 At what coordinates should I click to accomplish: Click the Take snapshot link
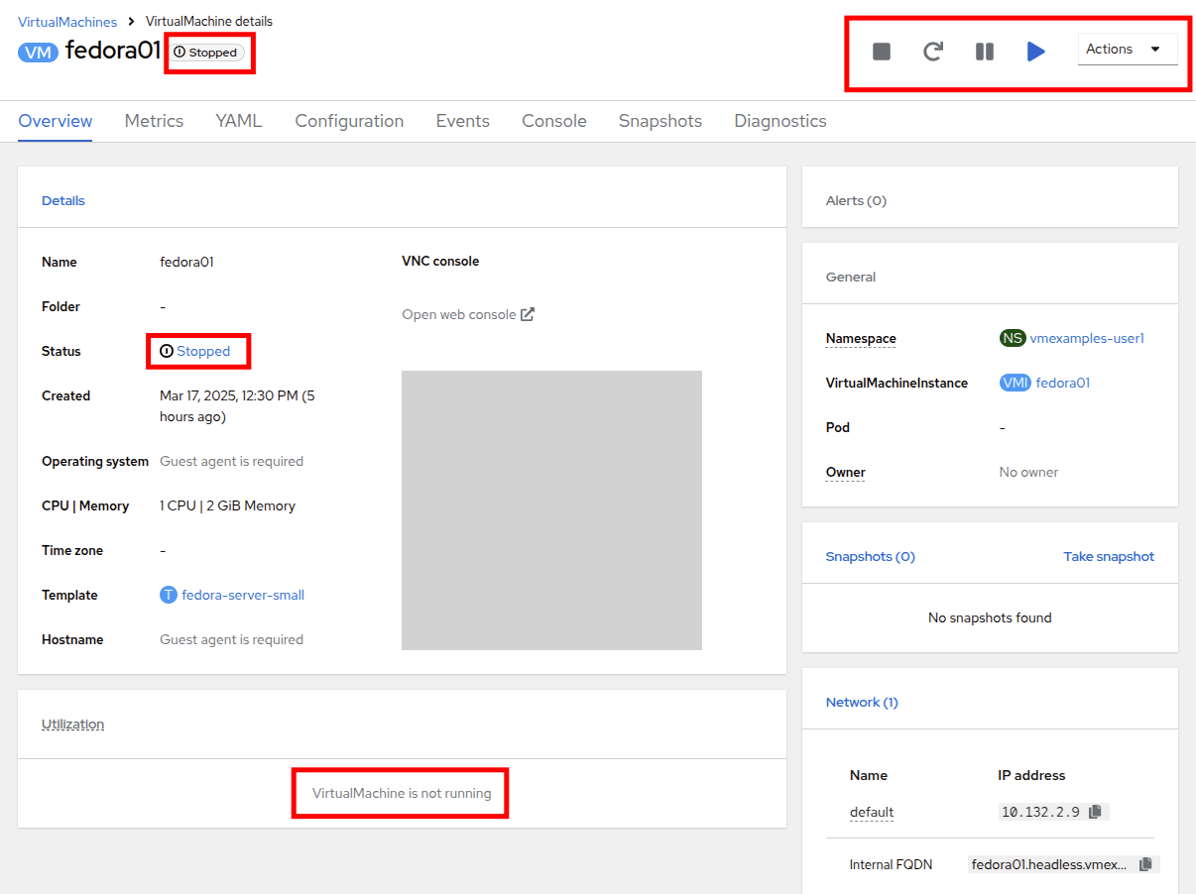[x=1108, y=556]
